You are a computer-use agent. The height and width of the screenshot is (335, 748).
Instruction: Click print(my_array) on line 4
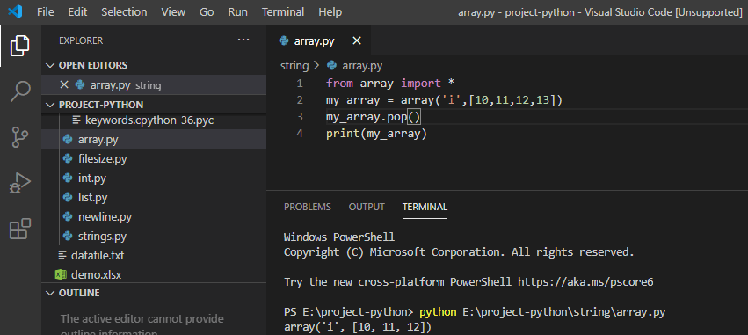click(x=376, y=134)
